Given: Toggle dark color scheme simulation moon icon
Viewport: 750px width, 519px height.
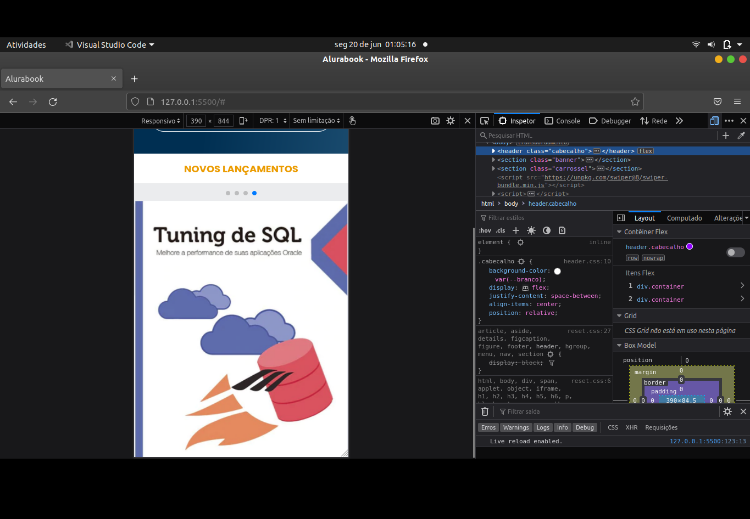Looking at the screenshot, I should pos(547,230).
